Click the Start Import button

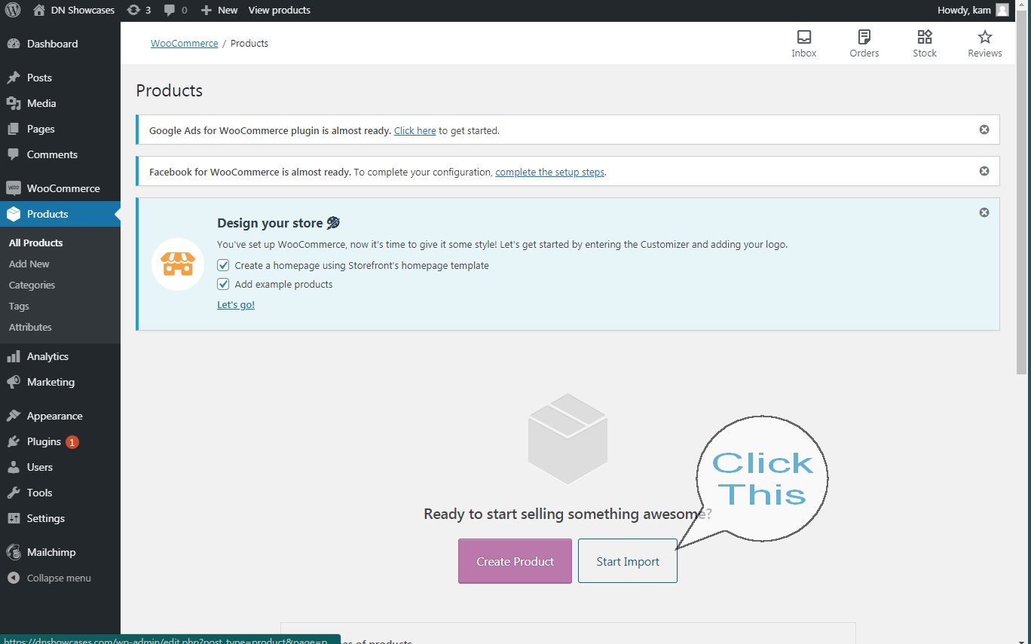tap(628, 561)
